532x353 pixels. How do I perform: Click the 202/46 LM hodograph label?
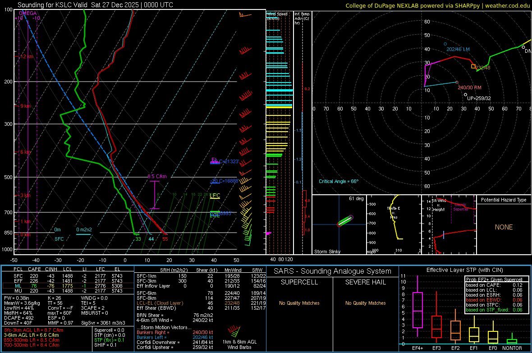[458, 49]
